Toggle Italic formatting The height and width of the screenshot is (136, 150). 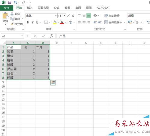pos(33,22)
